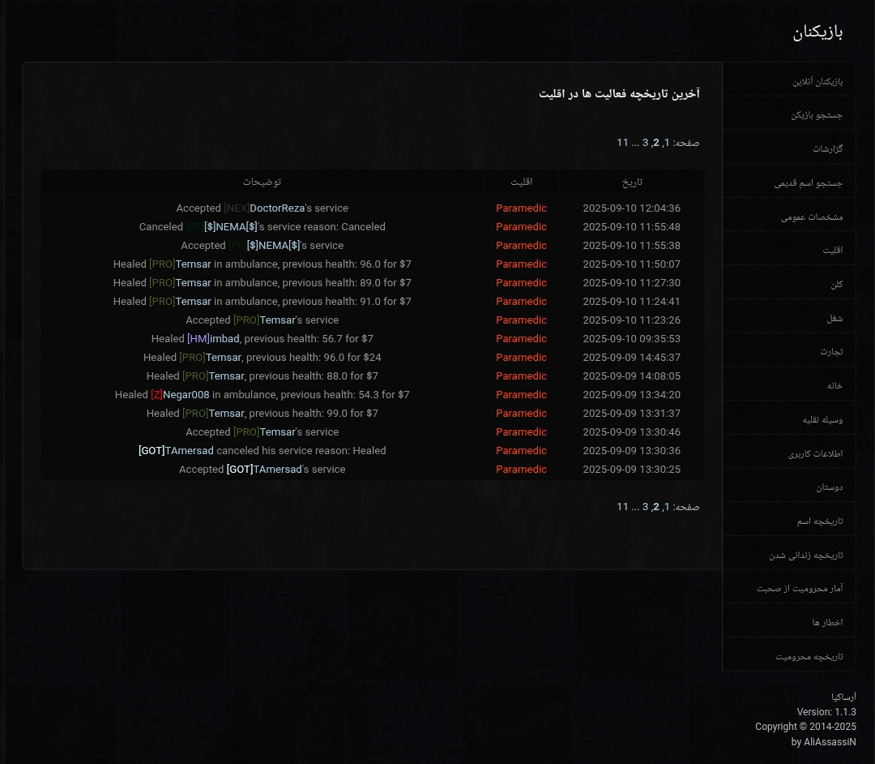Image resolution: width=875 pixels, height=764 pixels.
Task: Select تاریخچه زندانی شدن in sidebar
Action: (x=788, y=553)
